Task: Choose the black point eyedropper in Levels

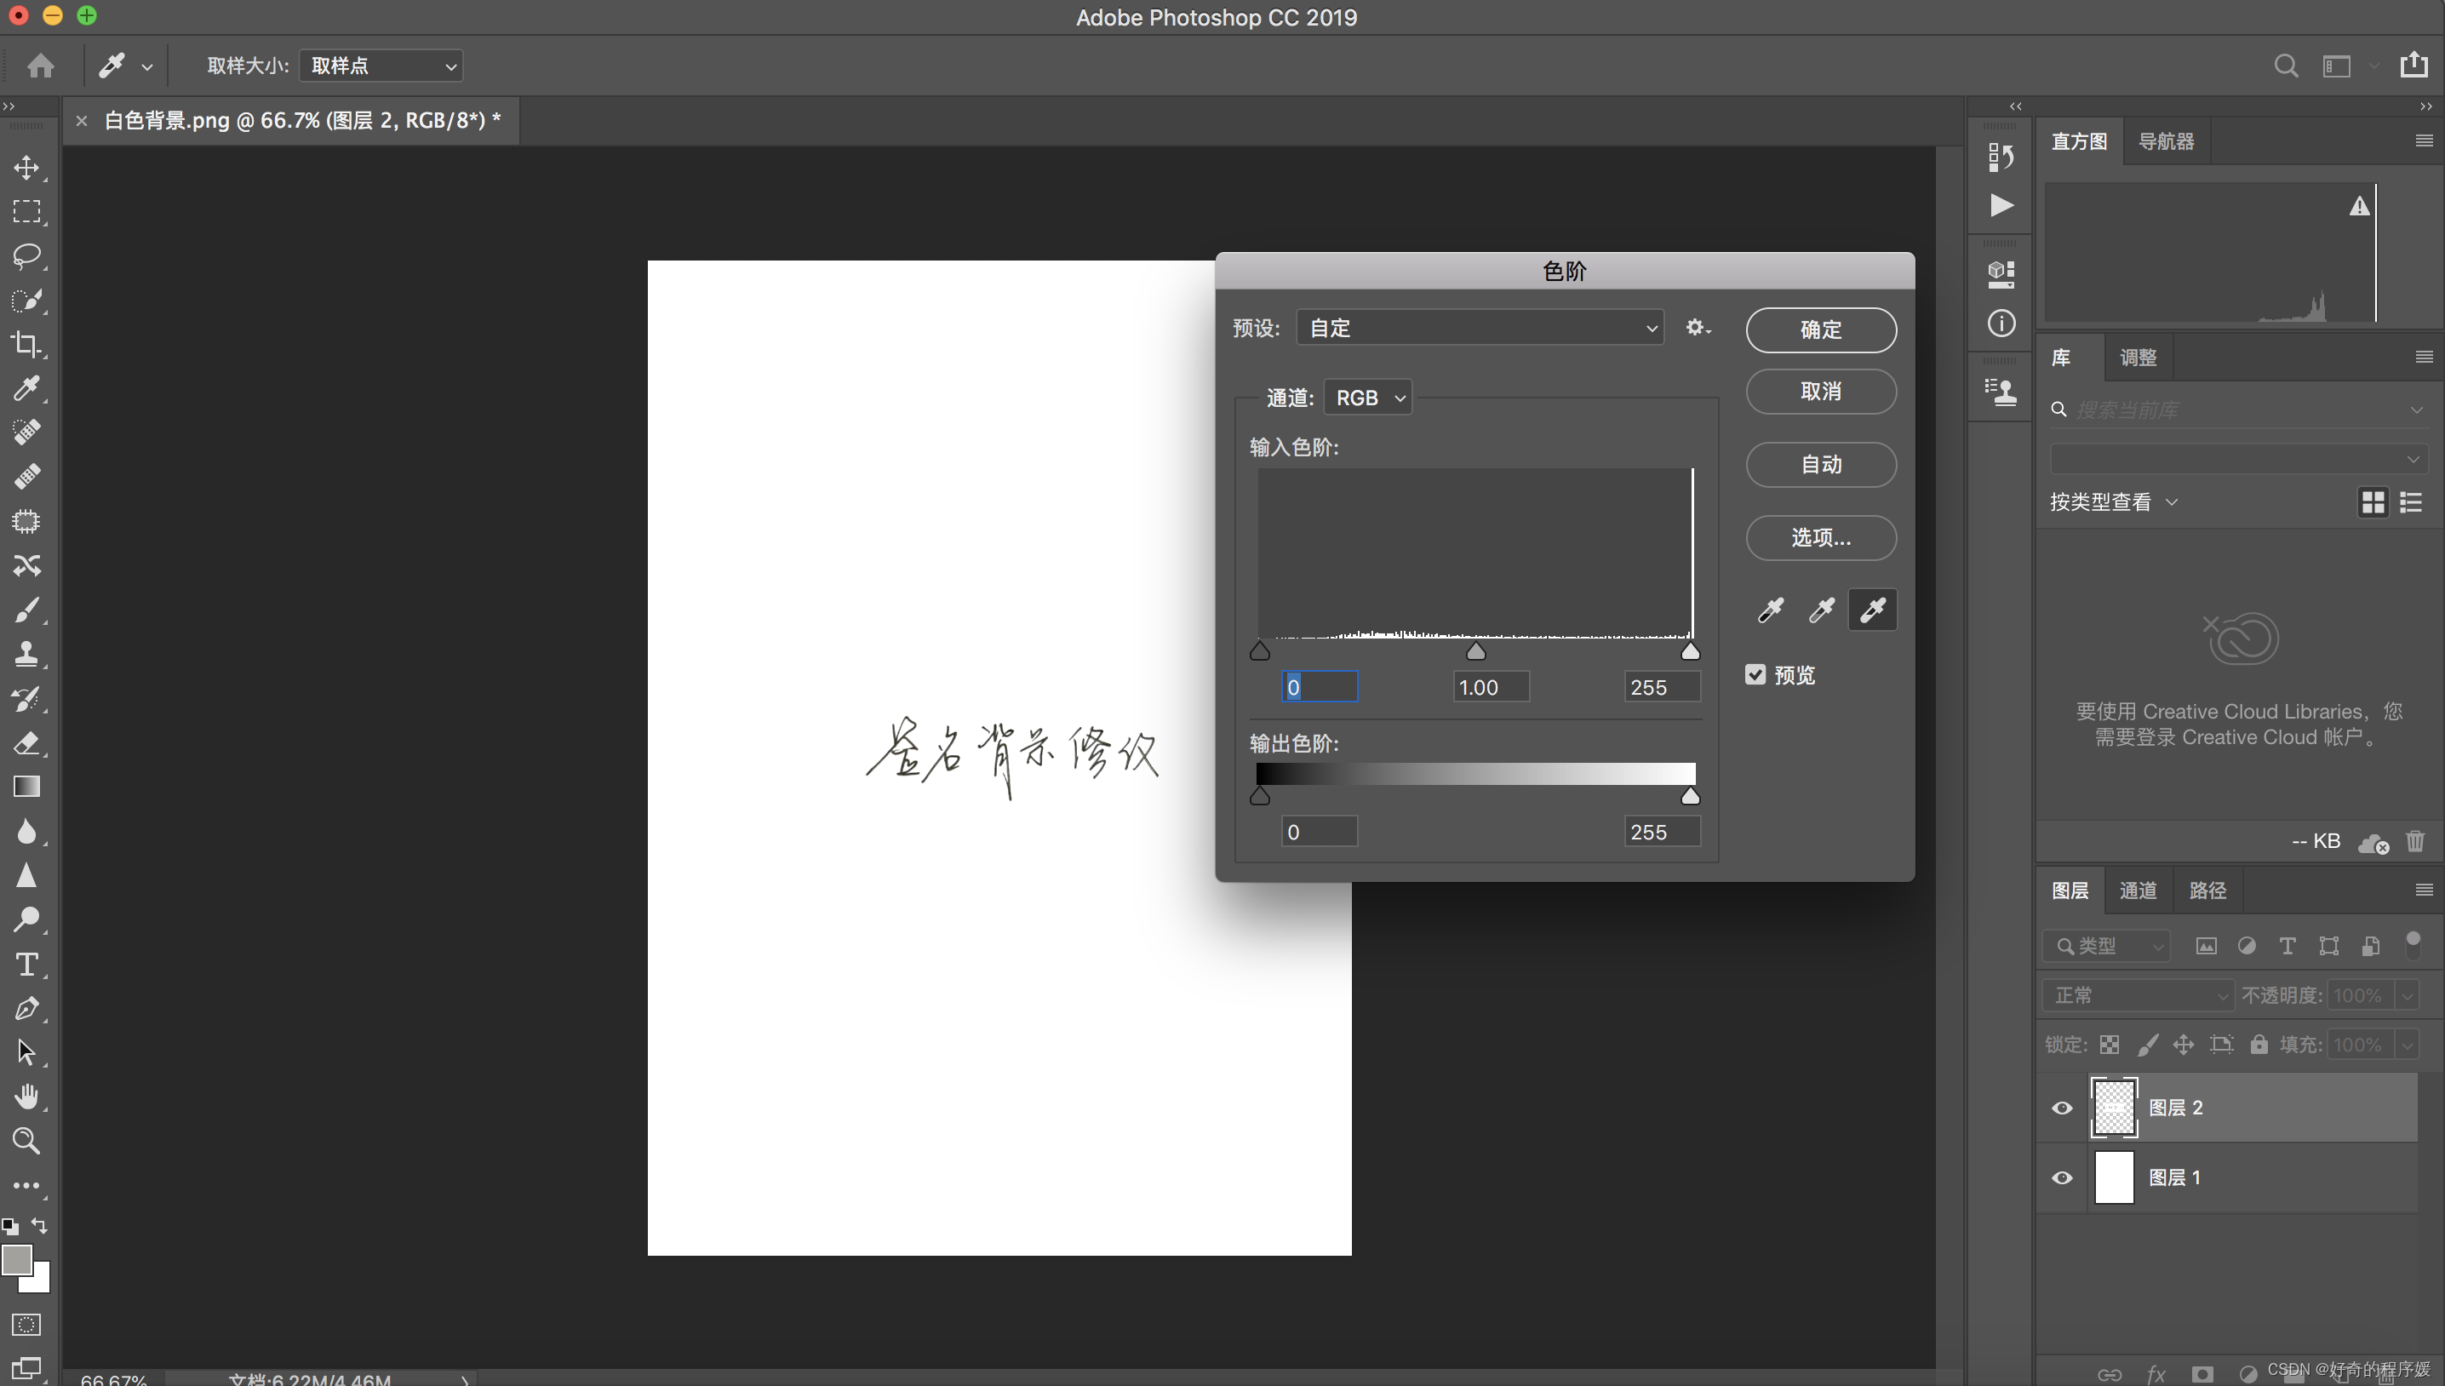Action: tap(1769, 610)
